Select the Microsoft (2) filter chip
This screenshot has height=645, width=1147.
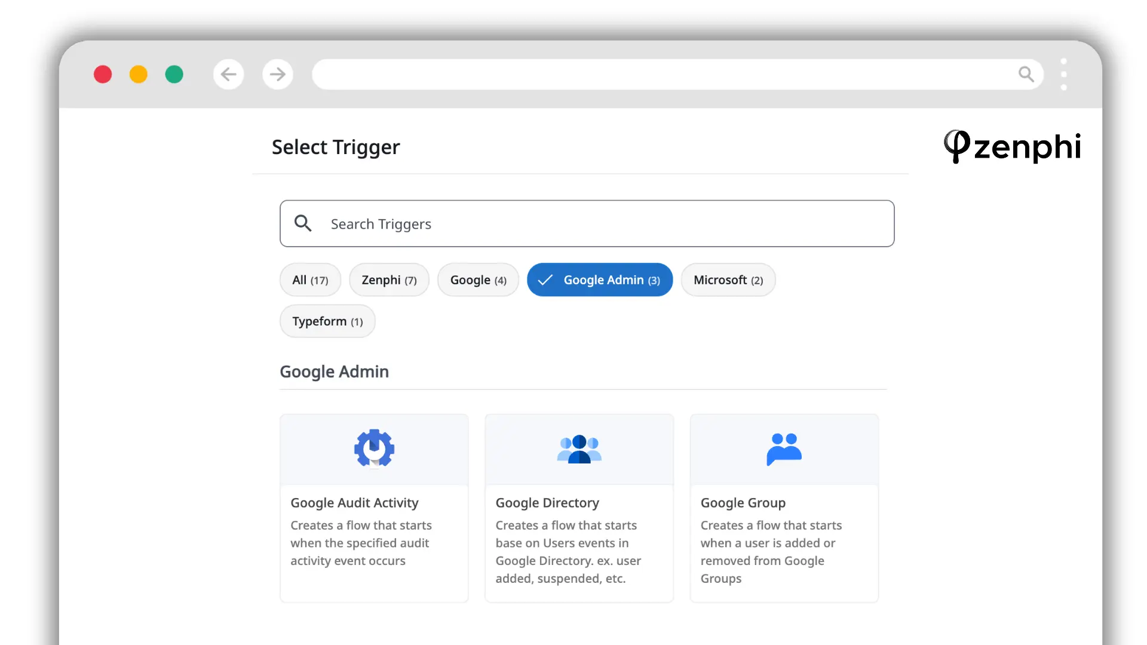pos(728,279)
